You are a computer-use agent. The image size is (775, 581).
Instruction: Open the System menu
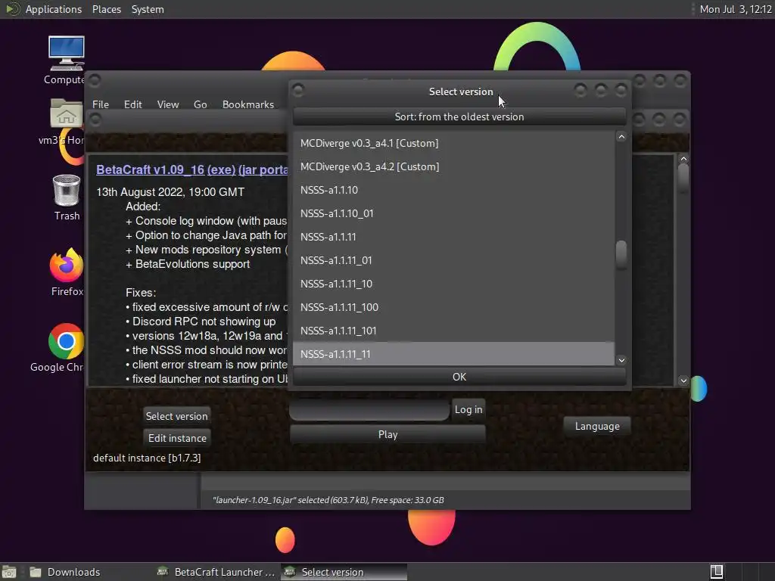coord(148,9)
